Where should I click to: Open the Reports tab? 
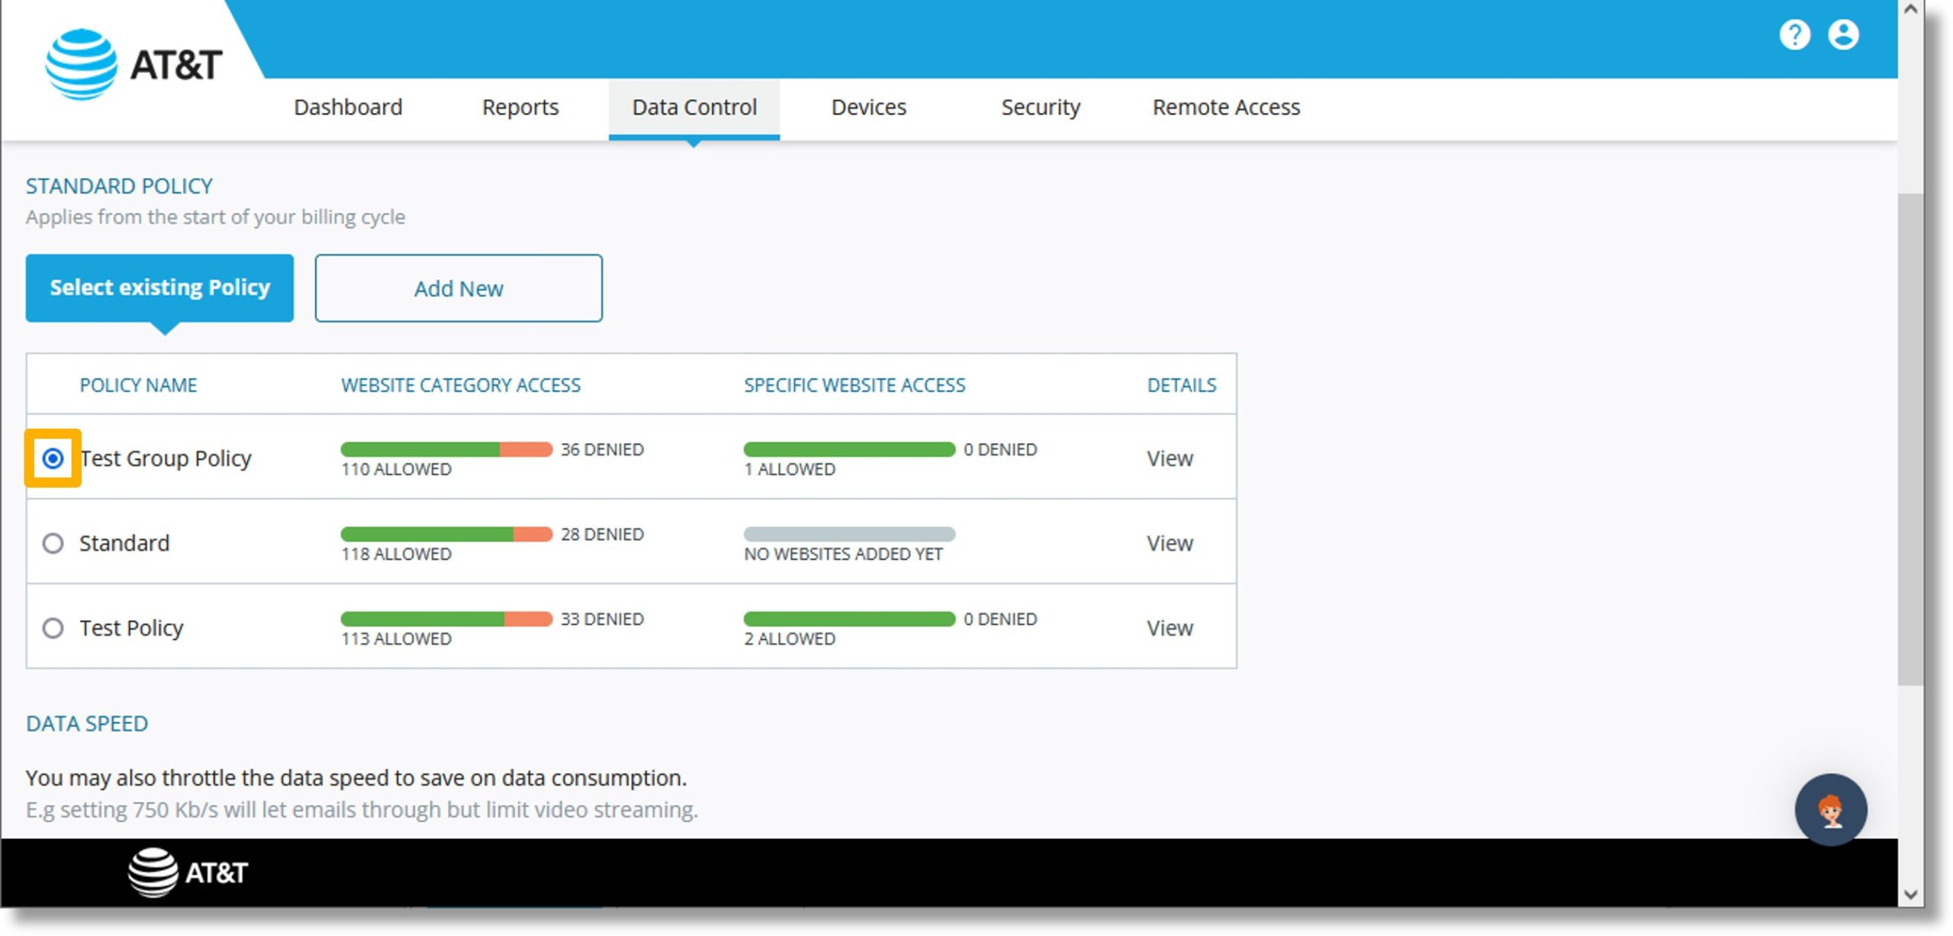pyautogui.click(x=520, y=107)
